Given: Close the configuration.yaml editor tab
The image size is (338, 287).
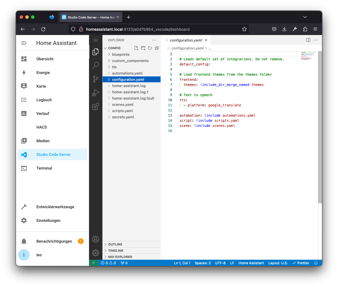Looking at the screenshot, I should click(206, 40).
